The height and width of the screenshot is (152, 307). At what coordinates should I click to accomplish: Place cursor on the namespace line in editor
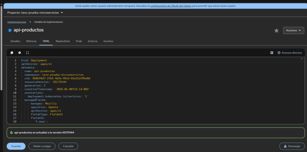pyautogui.click(x=54, y=75)
